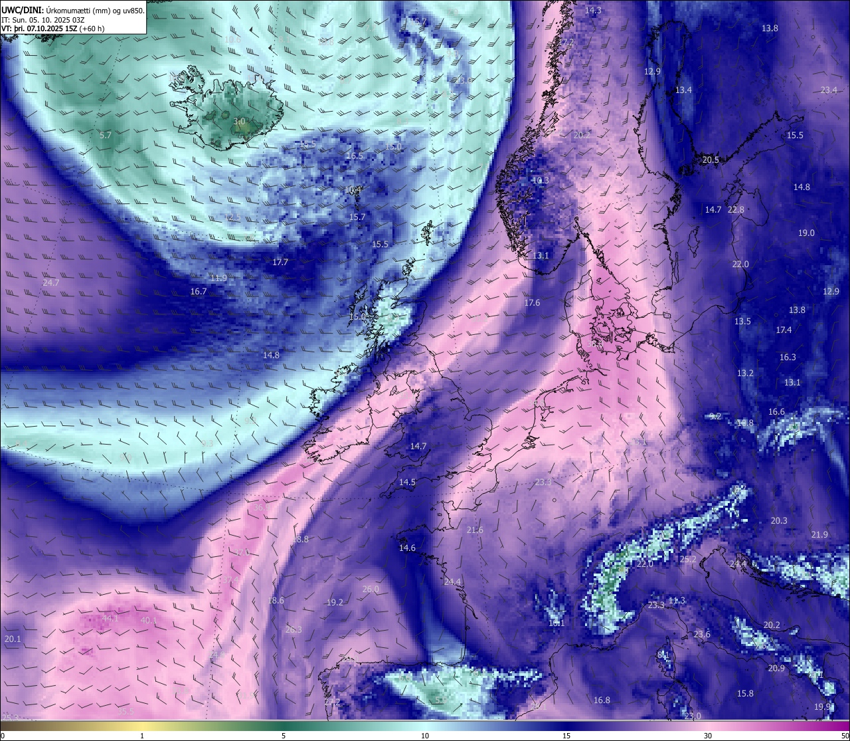Viewport: 850px width, 741px height.
Task: Click the 11.9 value on the map
Action: coord(218,278)
